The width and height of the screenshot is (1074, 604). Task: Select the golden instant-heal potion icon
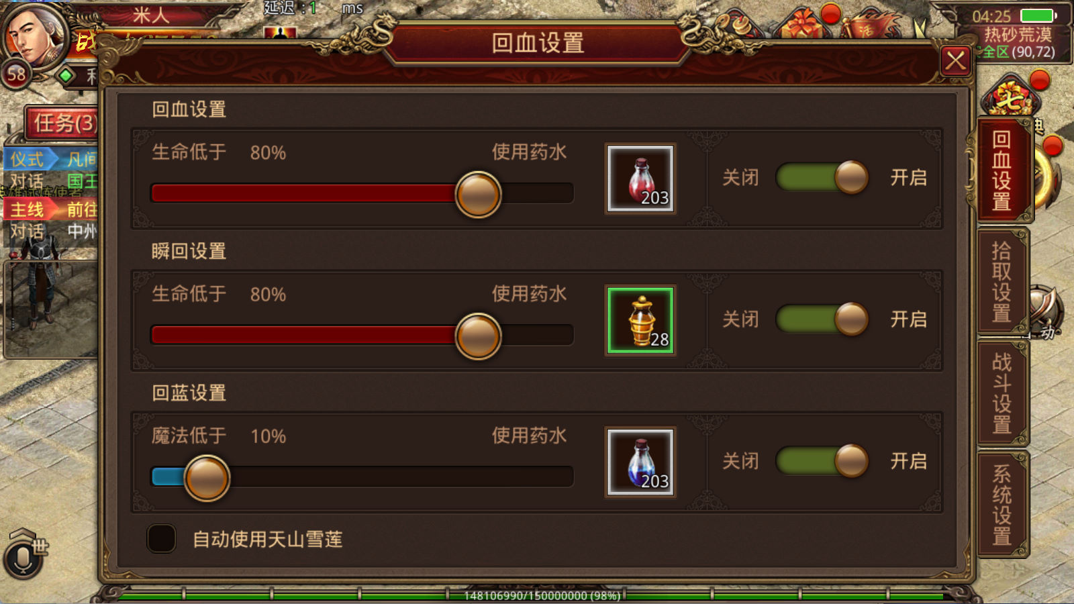pyautogui.click(x=640, y=320)
